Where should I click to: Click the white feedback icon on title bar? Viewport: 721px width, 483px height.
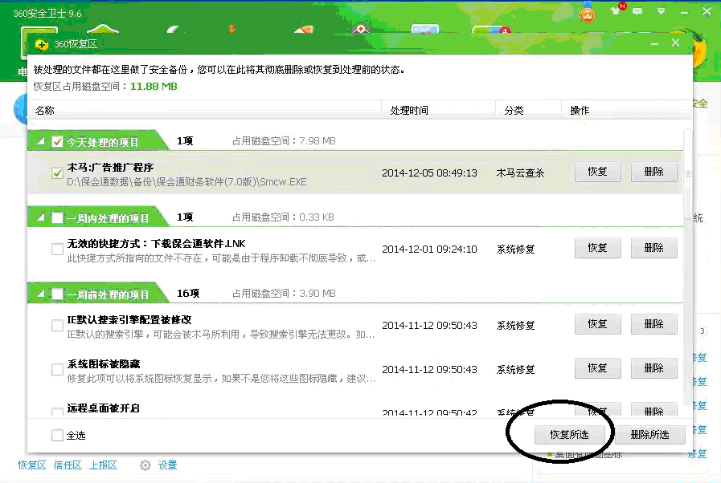pos(615,11)
